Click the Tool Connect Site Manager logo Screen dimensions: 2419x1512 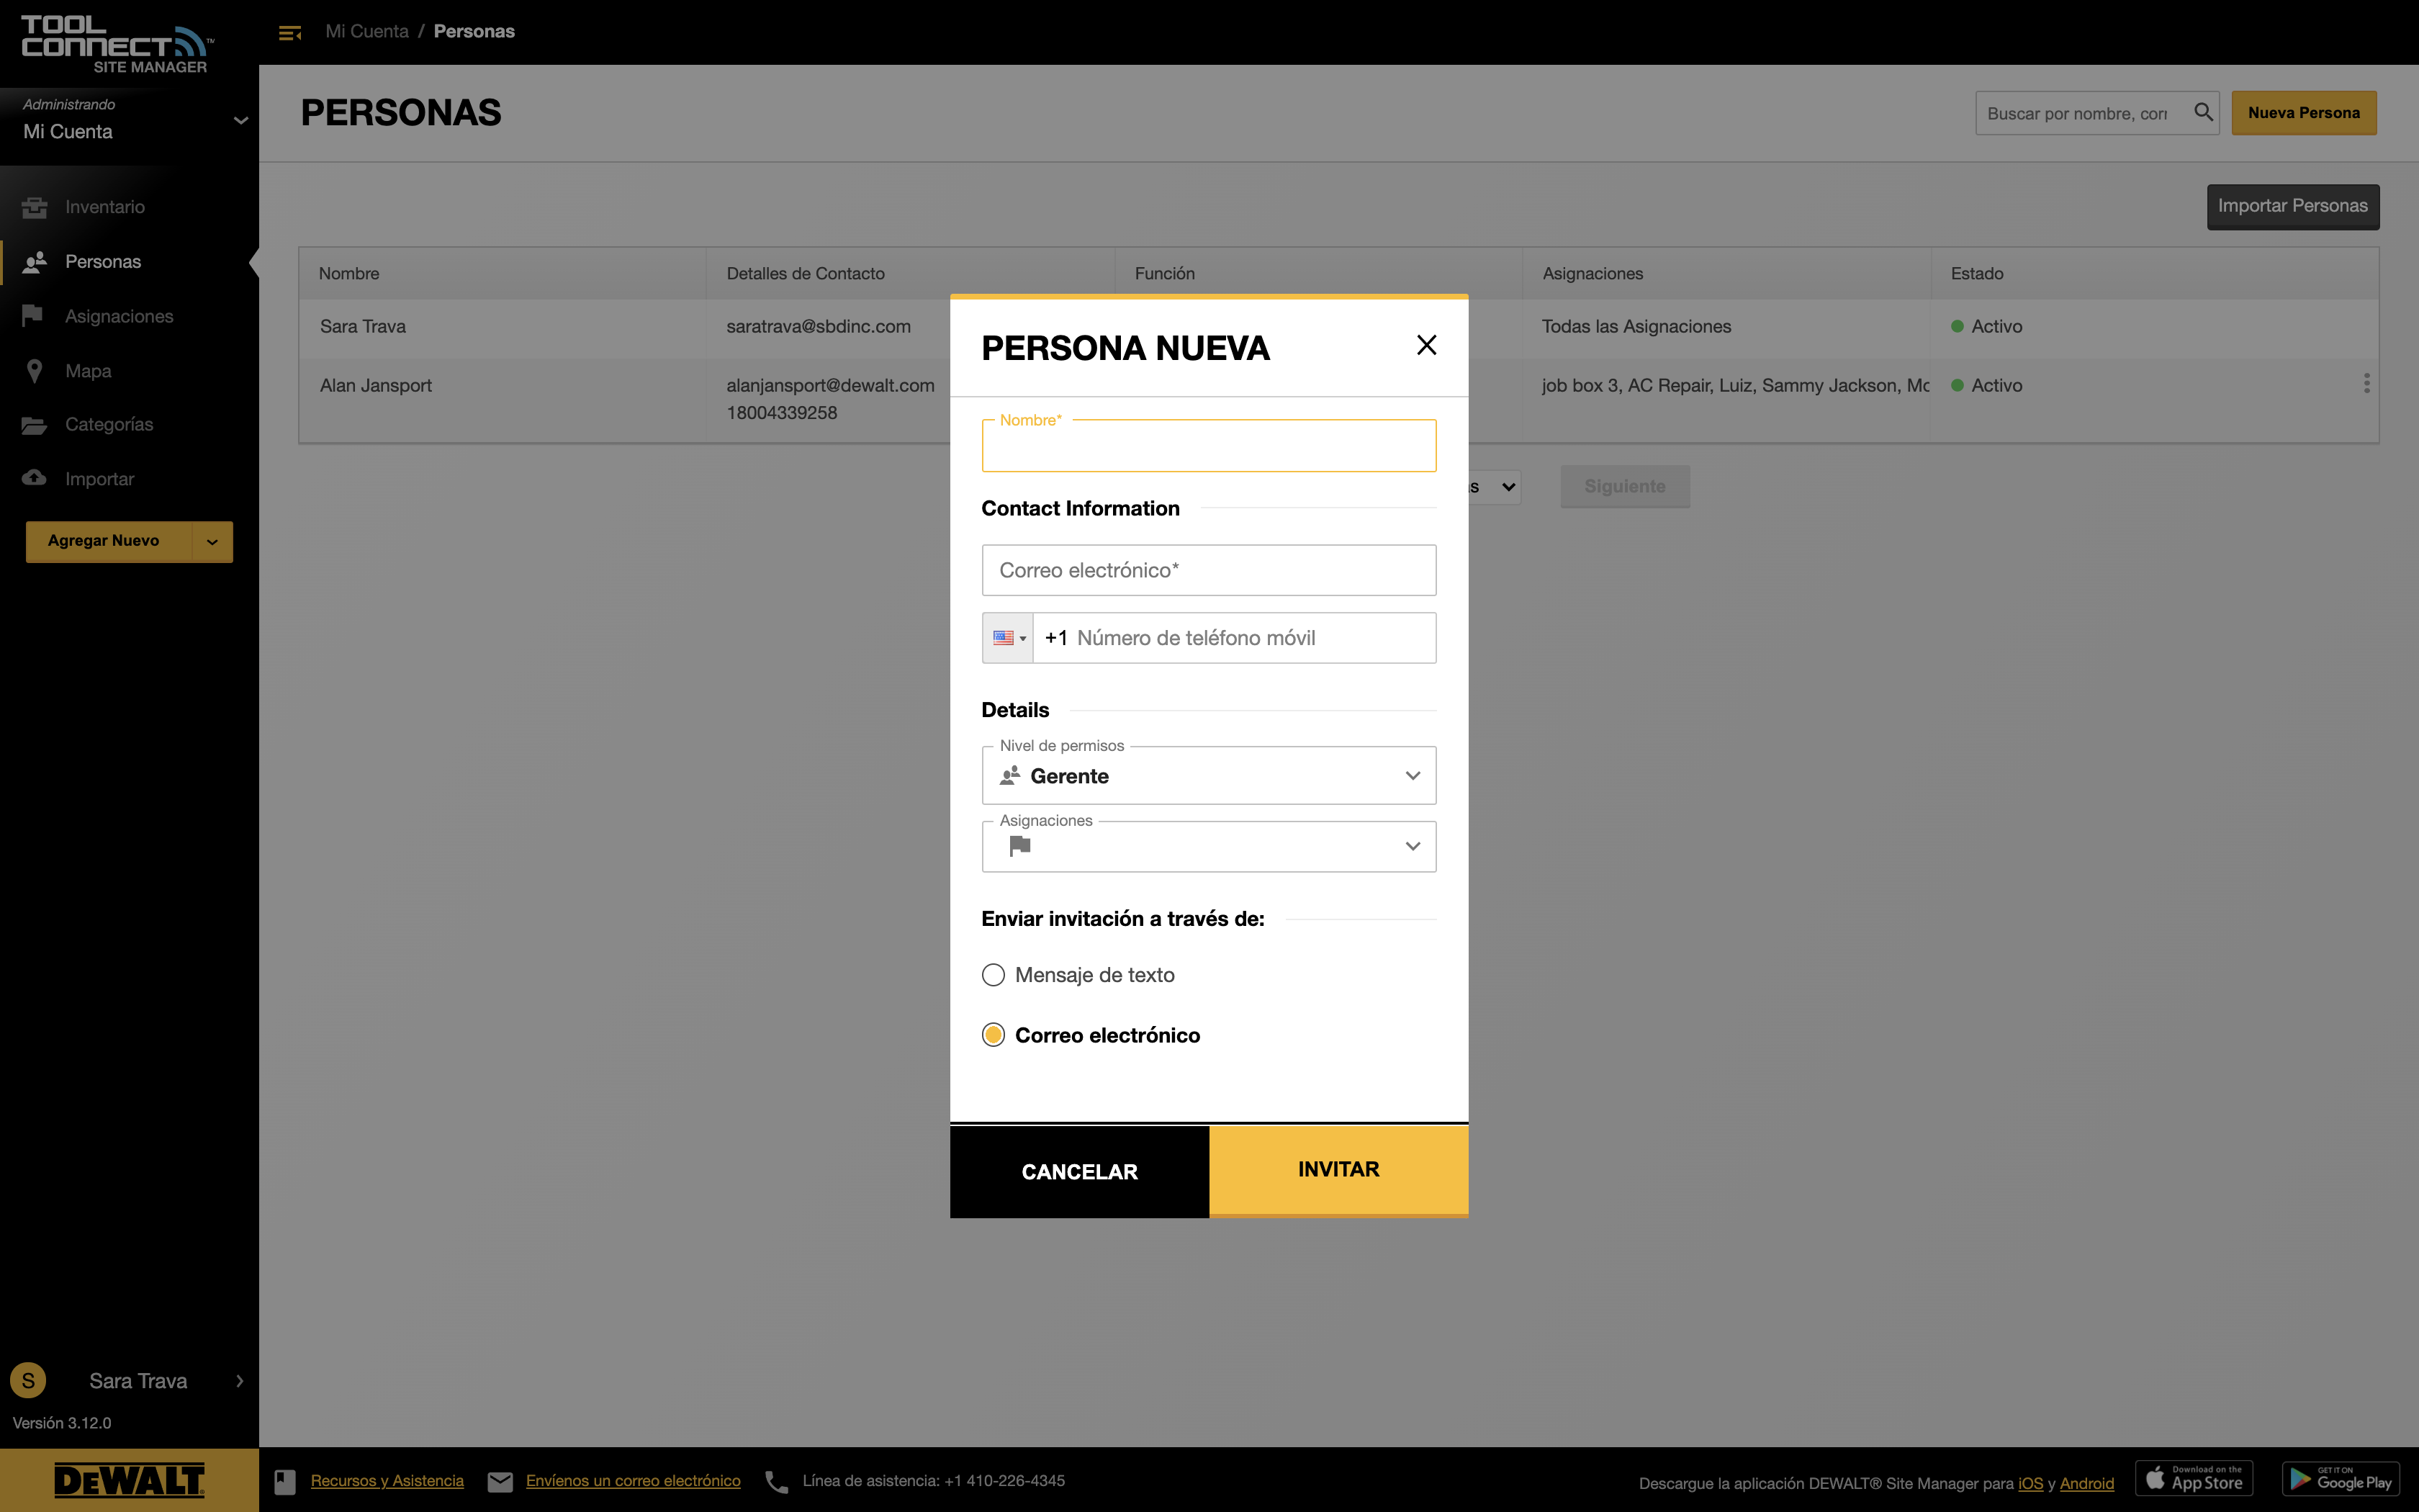117,45
